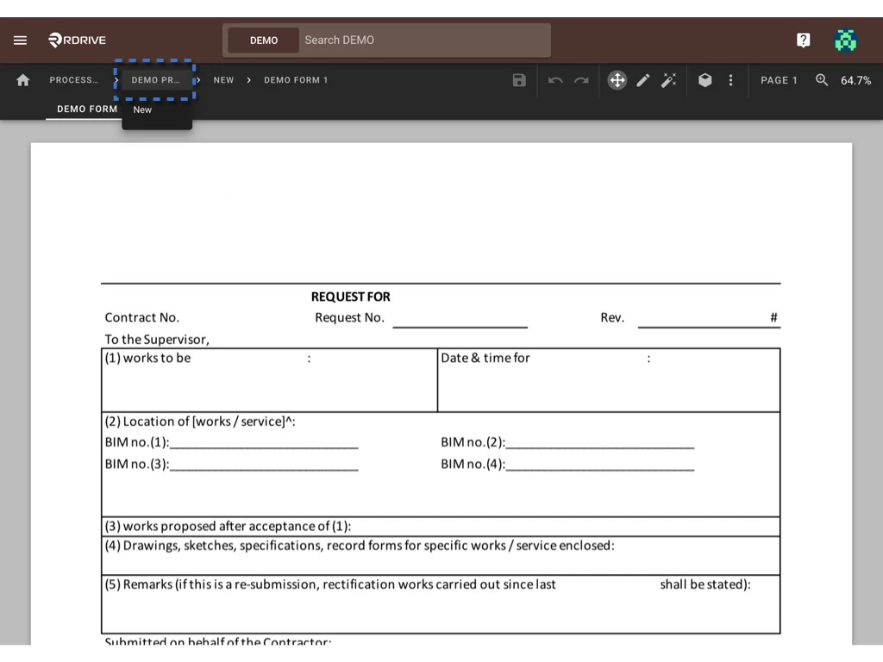This screenshot has width=883, height=662.
Task: Select the Pencil annotation tool
Action: 643,80
